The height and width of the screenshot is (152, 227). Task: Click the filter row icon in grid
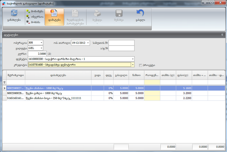click(x=4, y=82)
